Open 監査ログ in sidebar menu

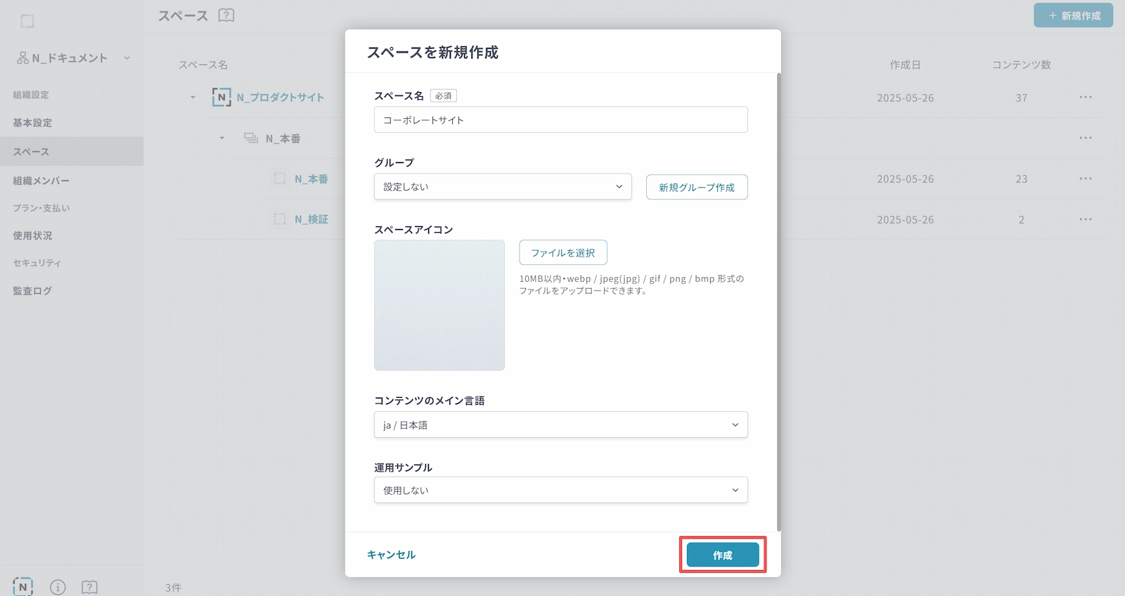[x=32, y=290]
